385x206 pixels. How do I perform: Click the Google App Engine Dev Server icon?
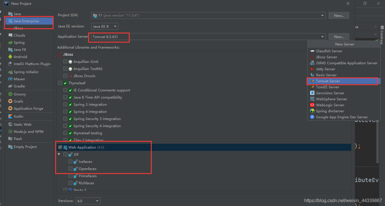[x=312, y=117]
